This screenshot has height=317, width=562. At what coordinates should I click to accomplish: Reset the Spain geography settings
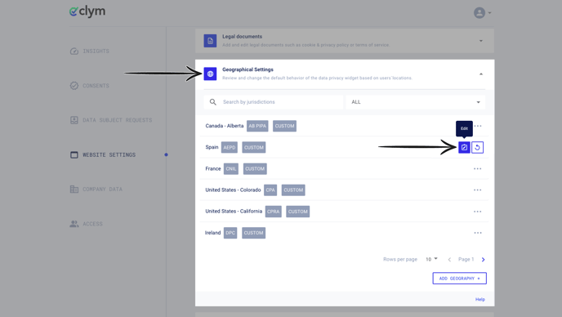tap(477, 147)
